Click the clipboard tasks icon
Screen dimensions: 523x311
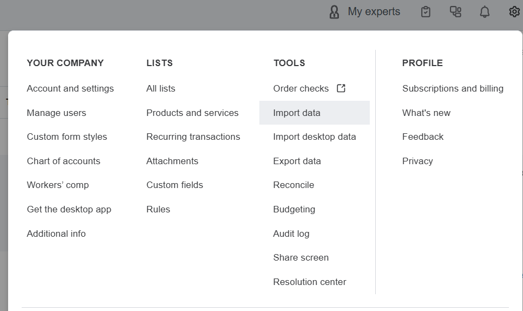(426, 11)
